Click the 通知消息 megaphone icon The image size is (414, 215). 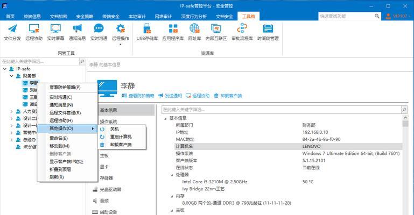(77, 28)
